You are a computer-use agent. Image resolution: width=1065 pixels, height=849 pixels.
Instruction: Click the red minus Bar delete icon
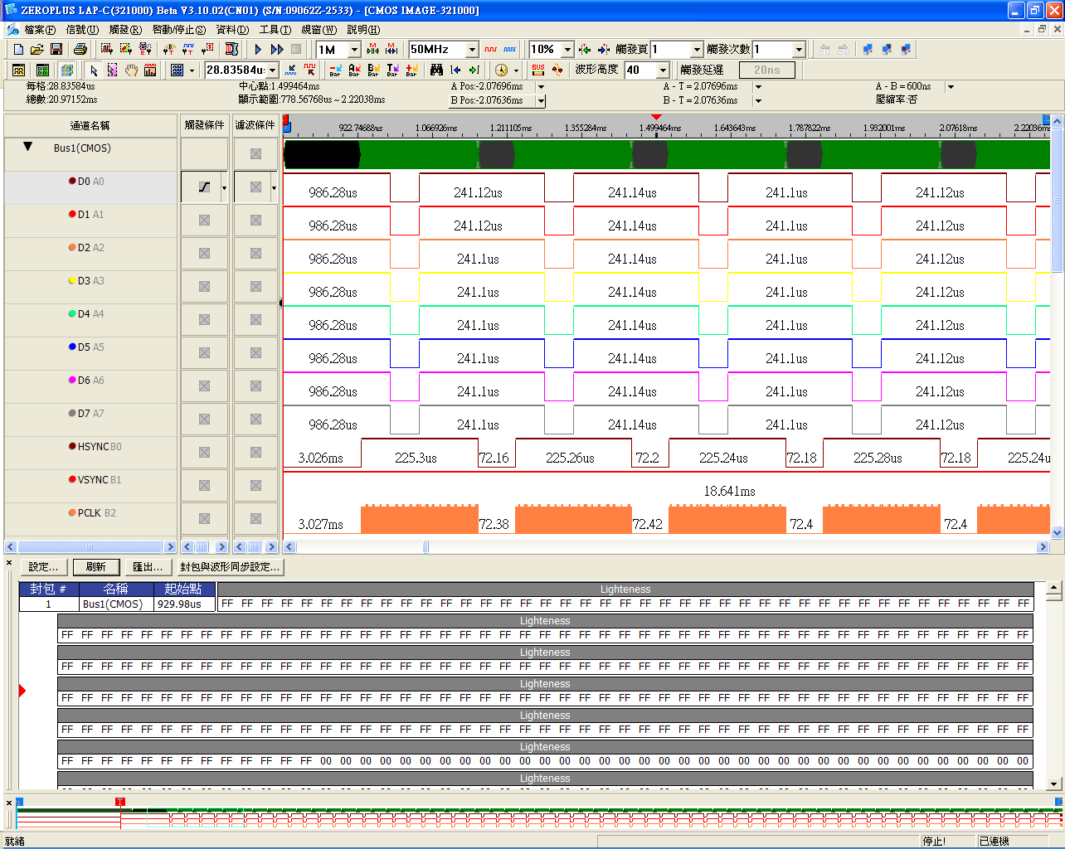tap(335, 70)
